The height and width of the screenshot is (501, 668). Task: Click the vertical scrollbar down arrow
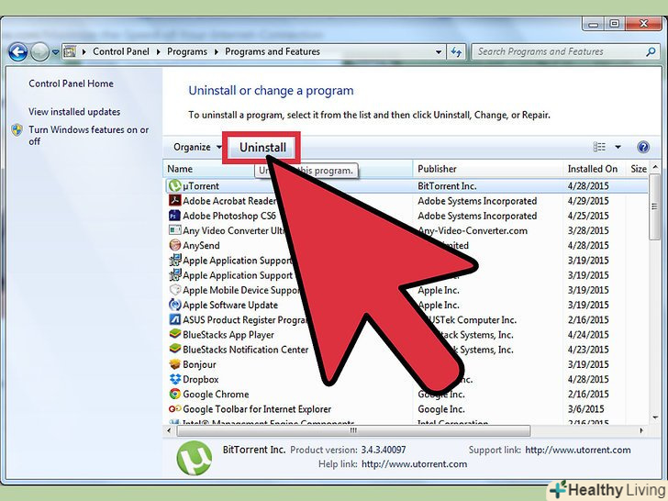pyautogui.click(x=655, y=417)
